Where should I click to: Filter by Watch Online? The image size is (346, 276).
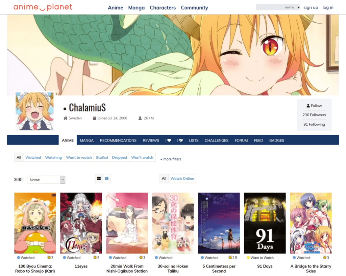[182, 179]
